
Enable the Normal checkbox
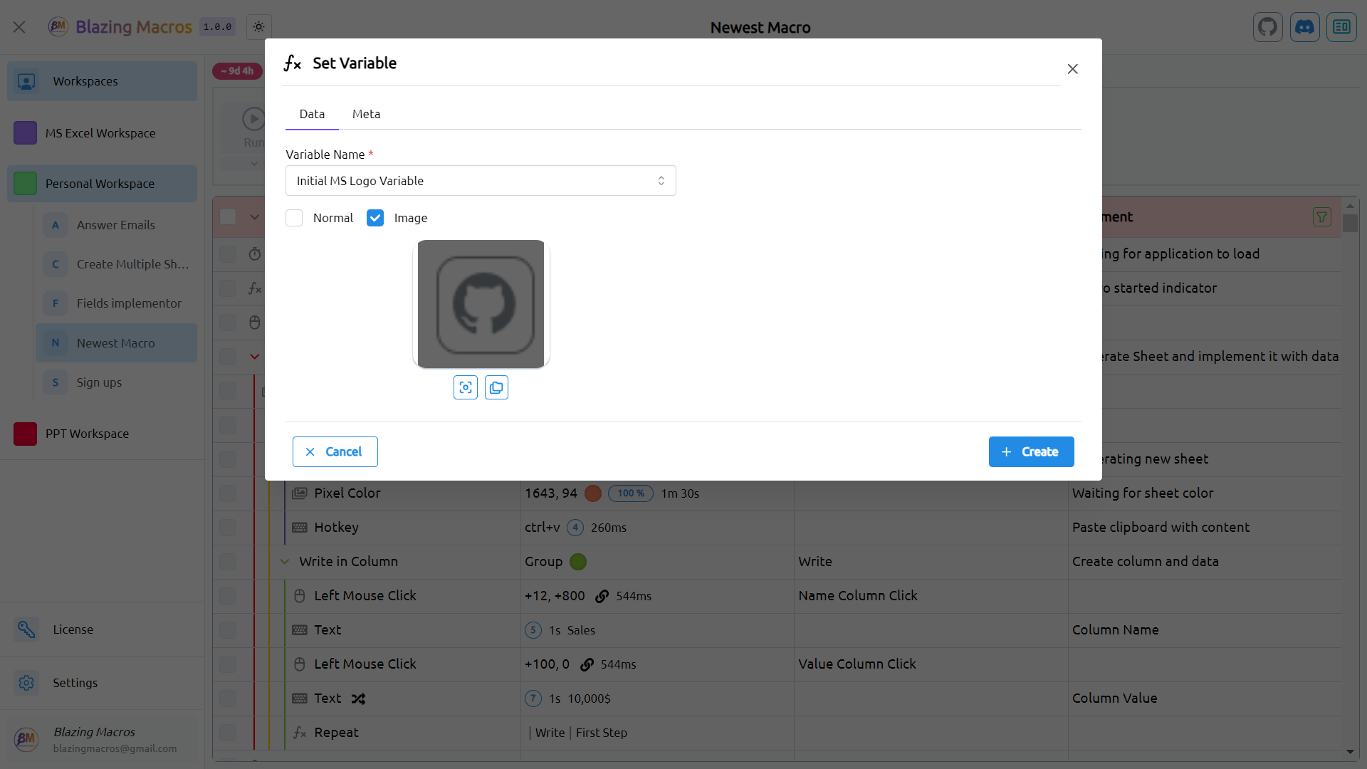click(294, 218)
